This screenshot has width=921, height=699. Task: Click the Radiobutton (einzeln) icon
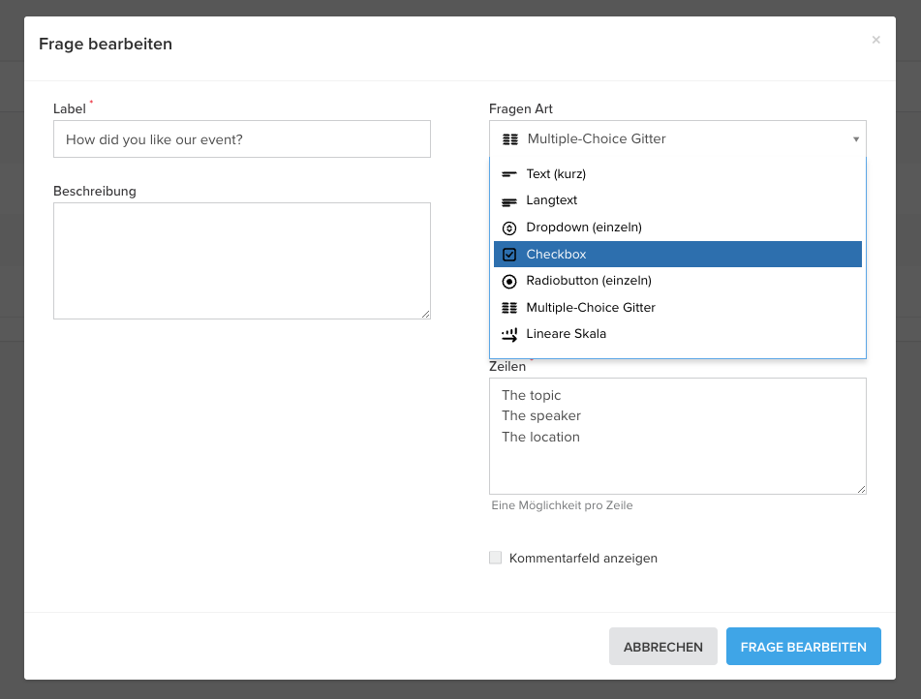(509, 281)
